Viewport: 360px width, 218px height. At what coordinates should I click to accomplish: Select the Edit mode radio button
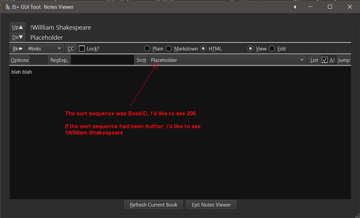coord(272,48)
